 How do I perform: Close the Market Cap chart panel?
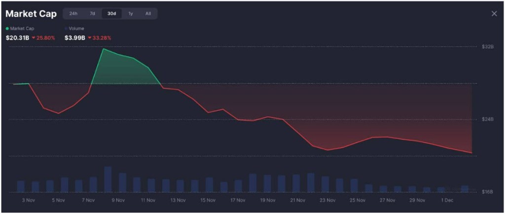pos(494,14)
